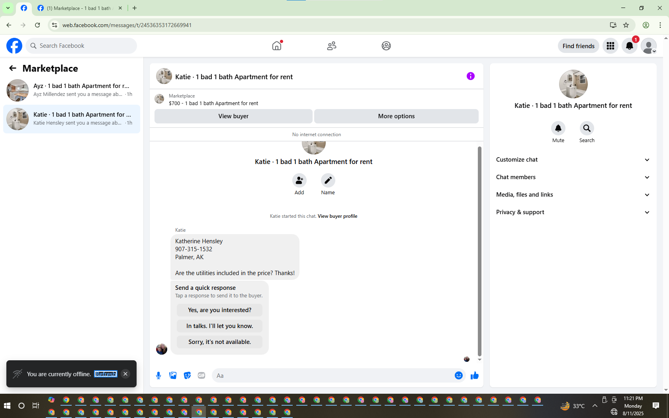Open the taskbar clock showing 11:21 PM
669x418 pixels.
click(633, 406)
